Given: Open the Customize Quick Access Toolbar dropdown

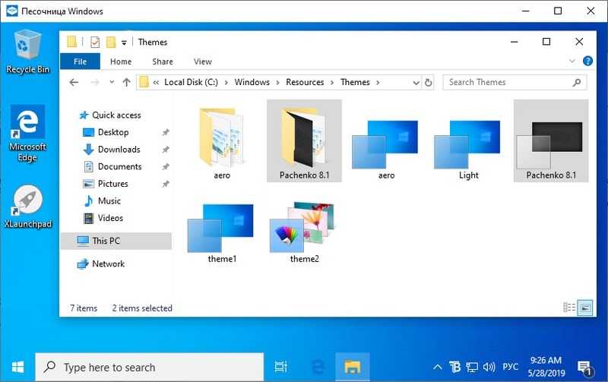Looking at the screenshot, I should coord(124,43).
